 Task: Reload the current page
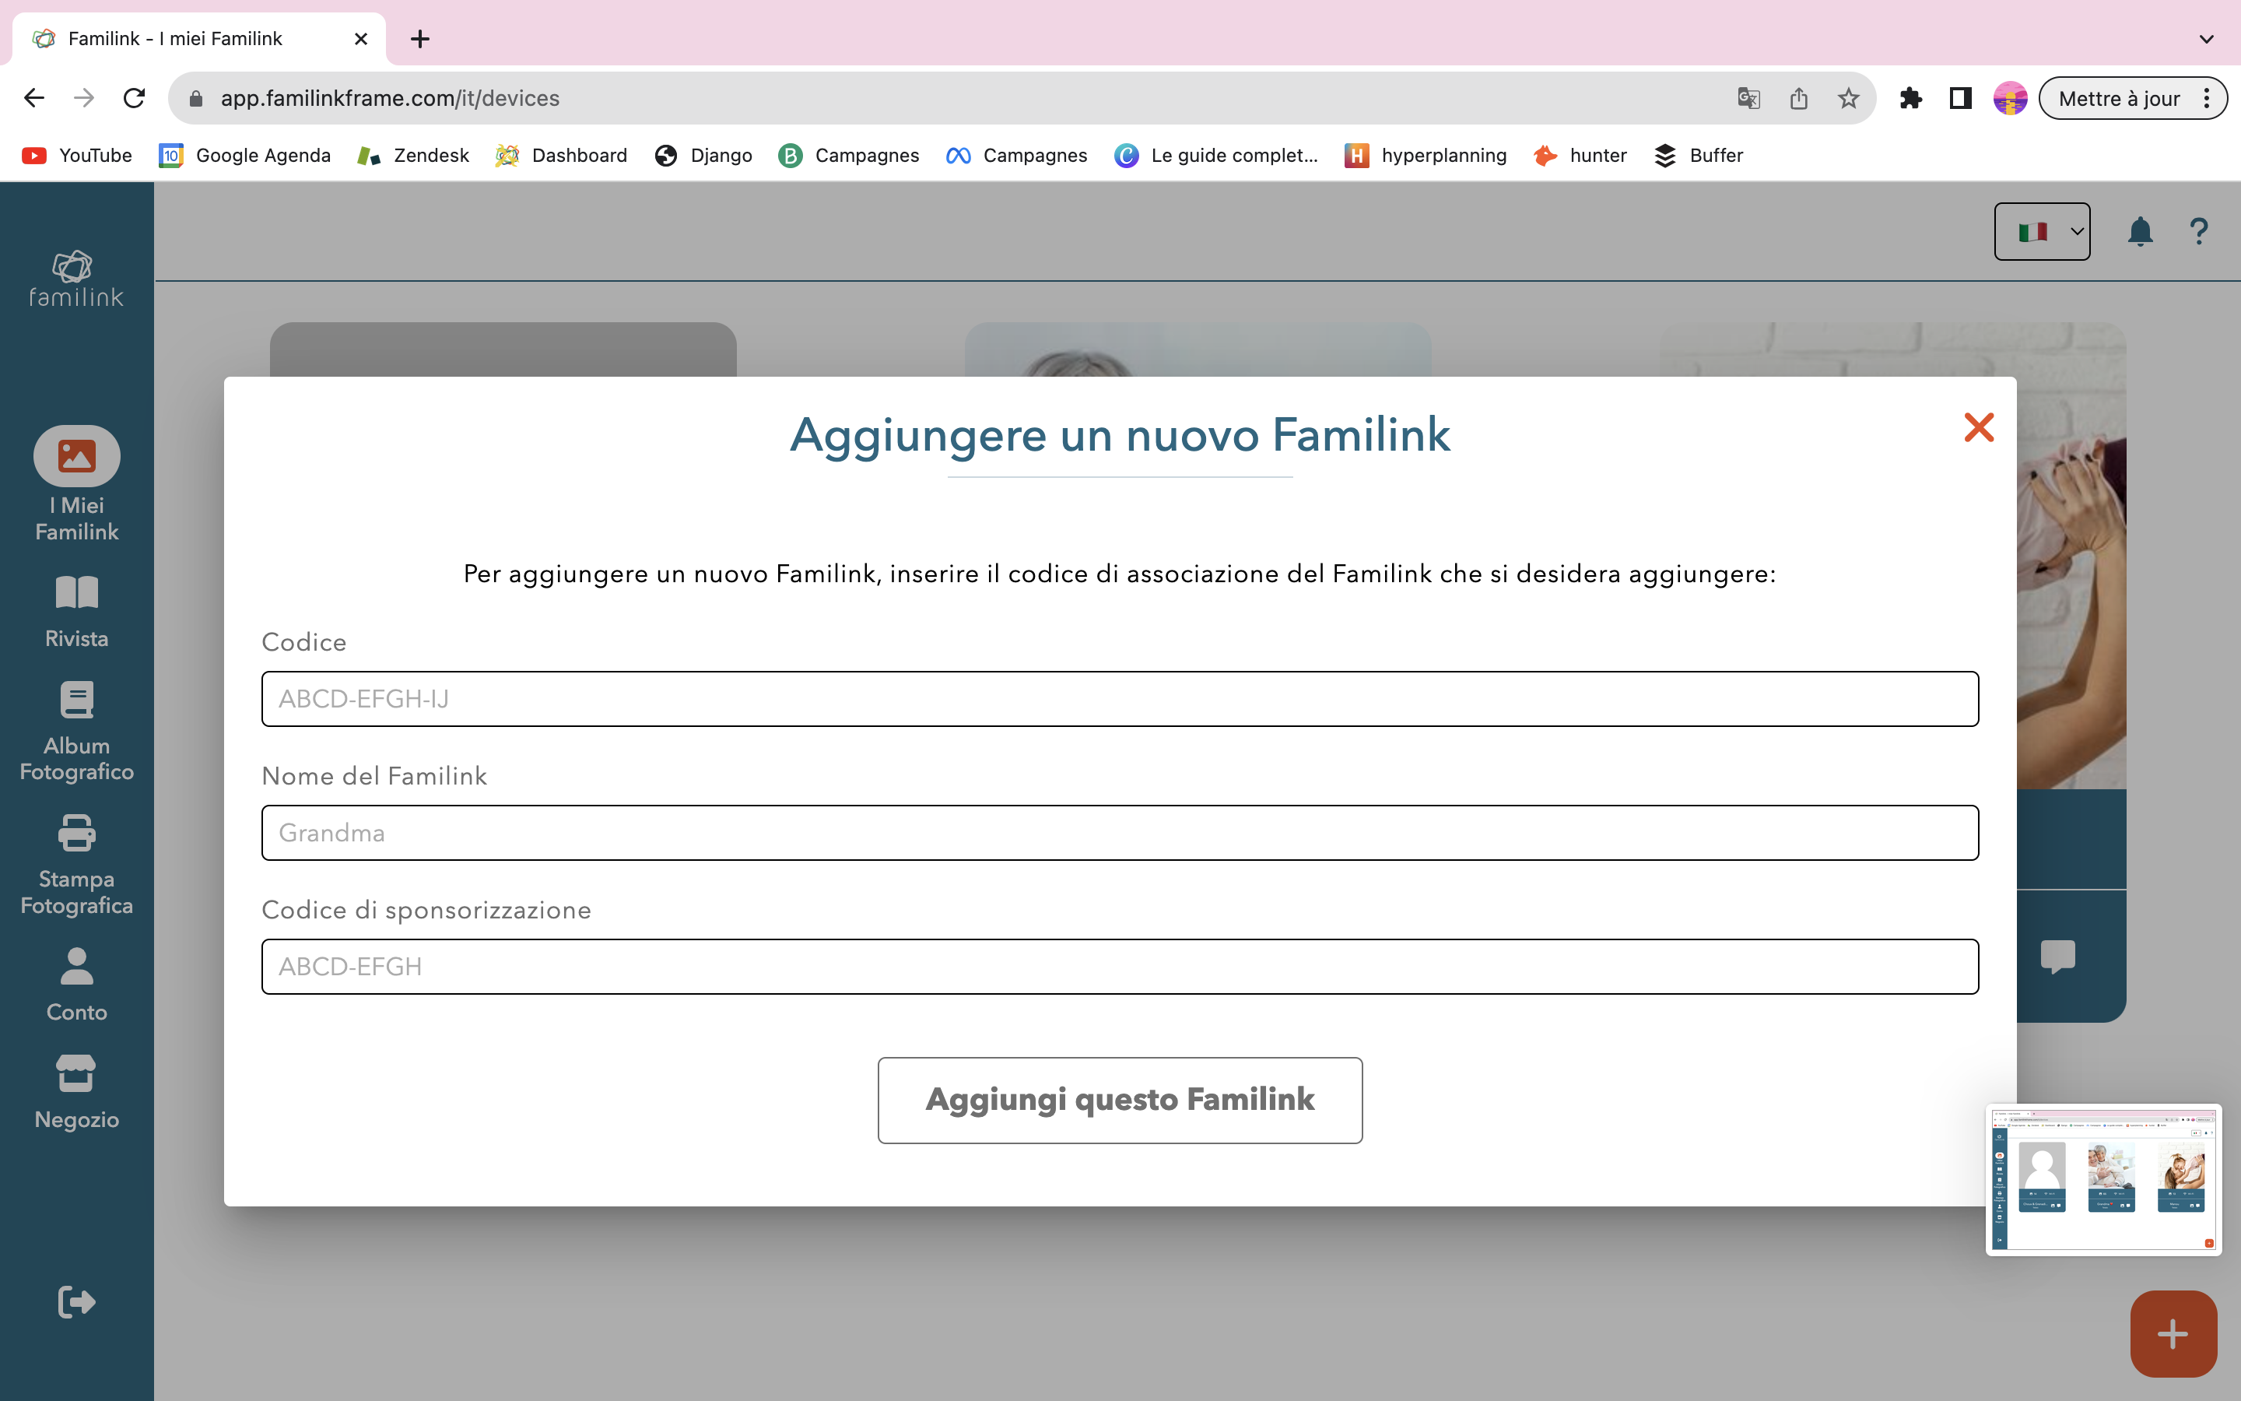[135, 98]
